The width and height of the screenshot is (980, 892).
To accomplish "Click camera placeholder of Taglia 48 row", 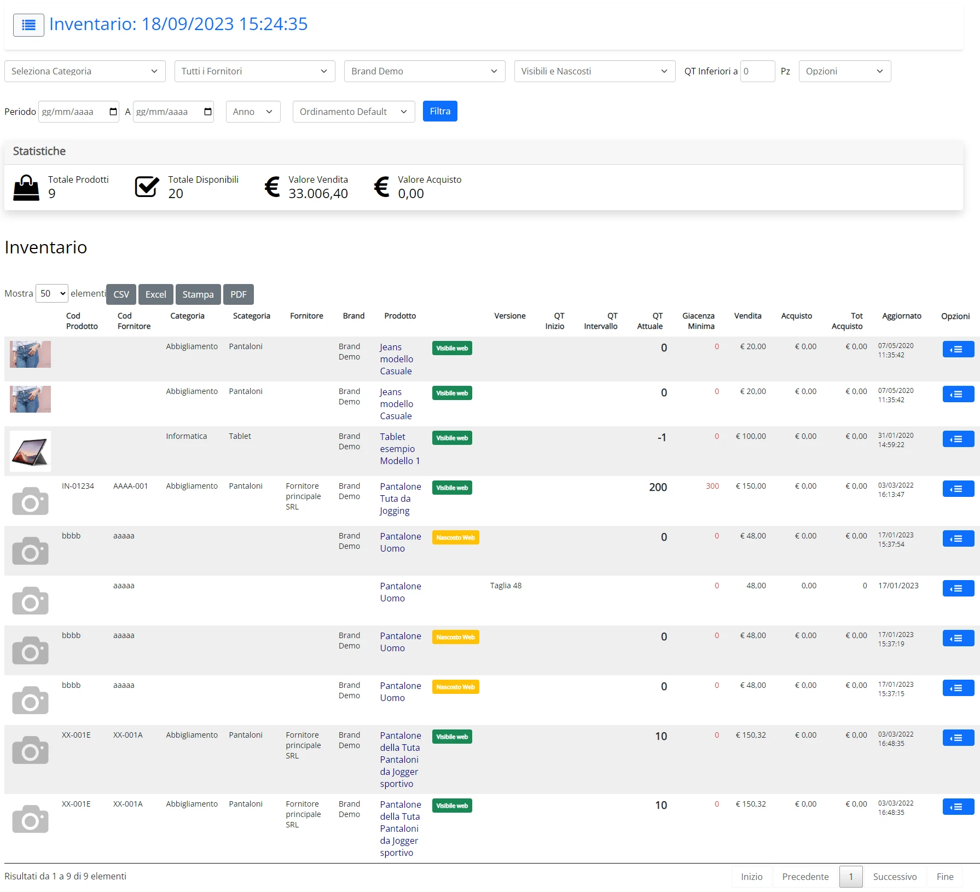I will (x=31, y=600).
